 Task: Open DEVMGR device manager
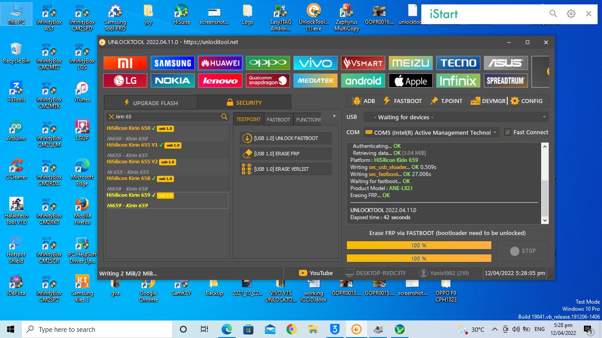click(488, 101)
